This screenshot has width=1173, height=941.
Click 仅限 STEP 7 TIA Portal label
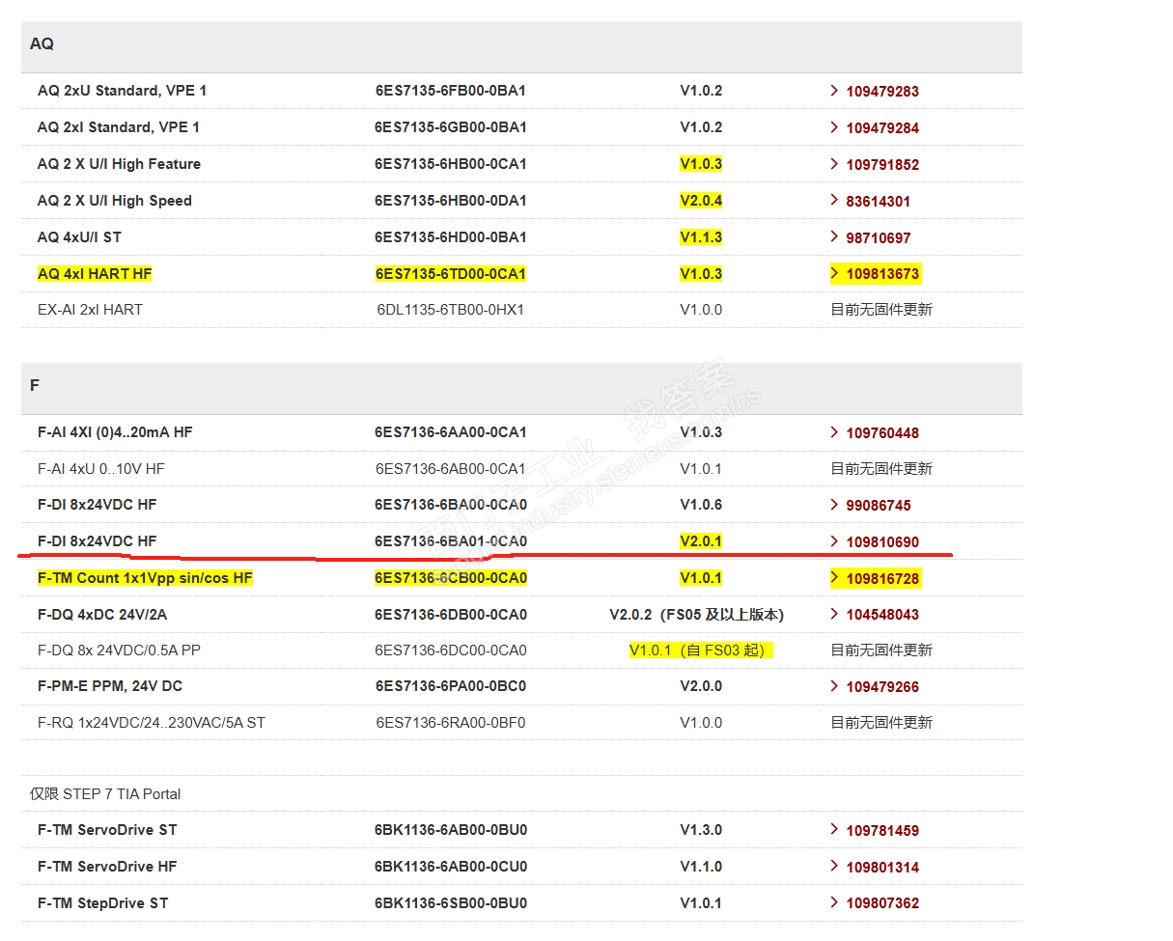coord(105,794)
